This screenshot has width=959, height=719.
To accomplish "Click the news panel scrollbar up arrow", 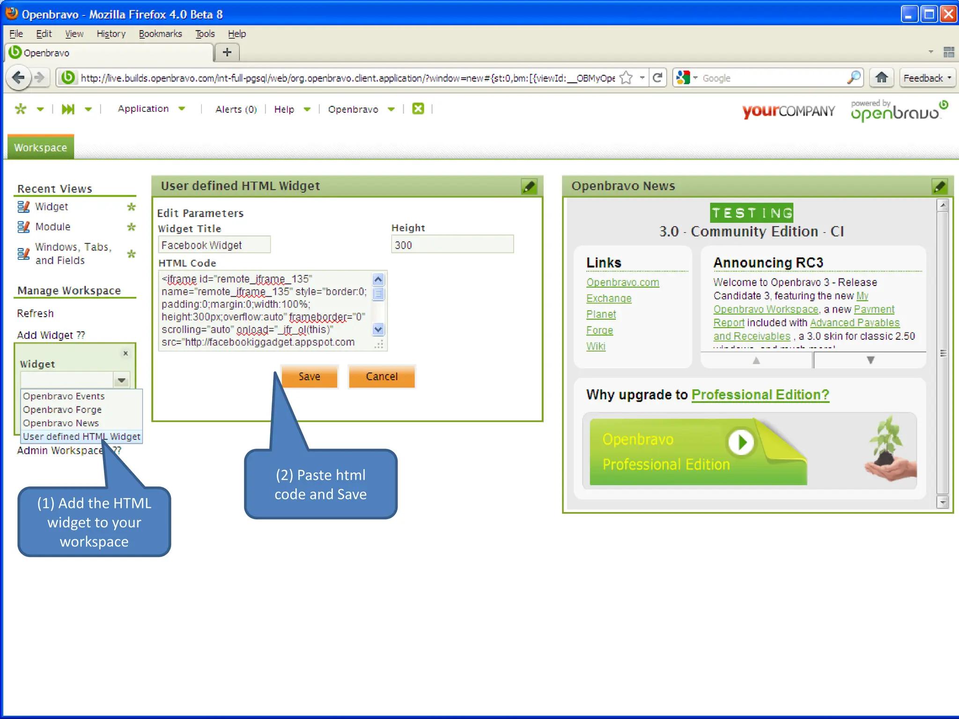I will [943, 205].
